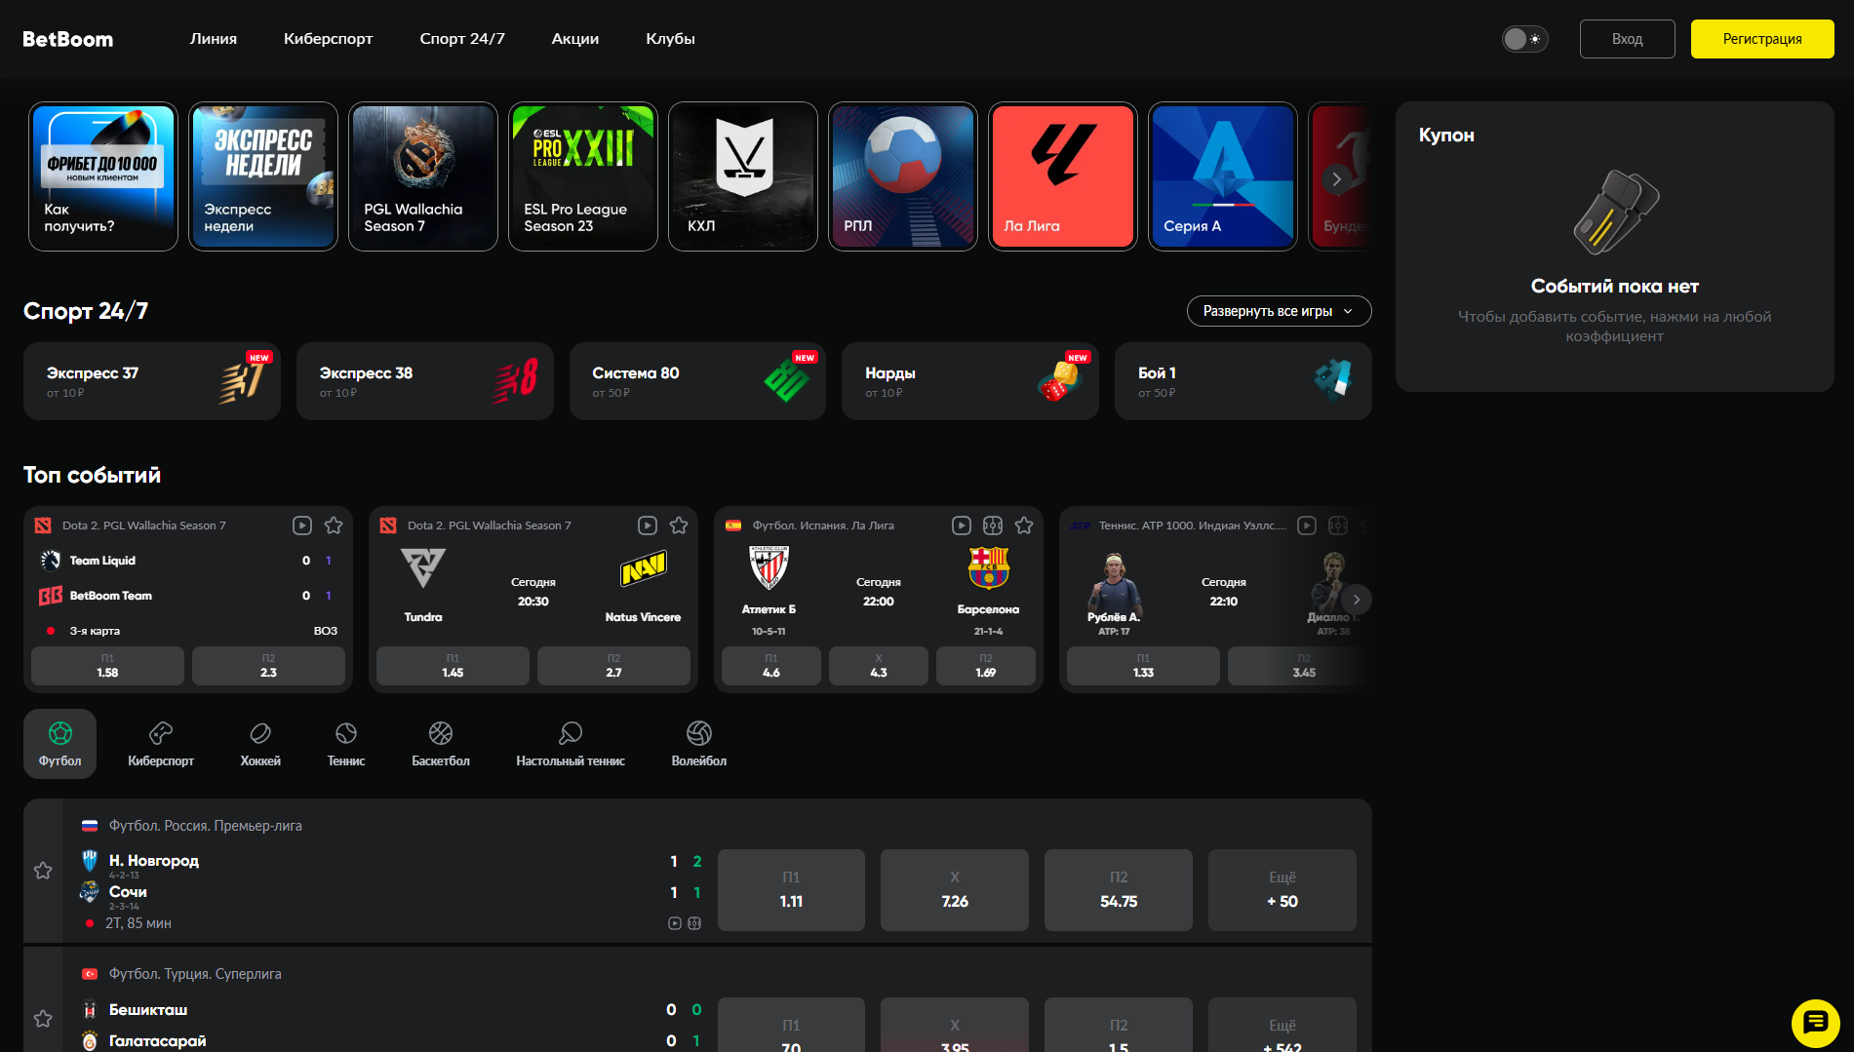1854x1052 pixels.
Task: Bet X 4.3 on Атлетик Б draw
Action: pyautogui.click(x=879, y=666)
